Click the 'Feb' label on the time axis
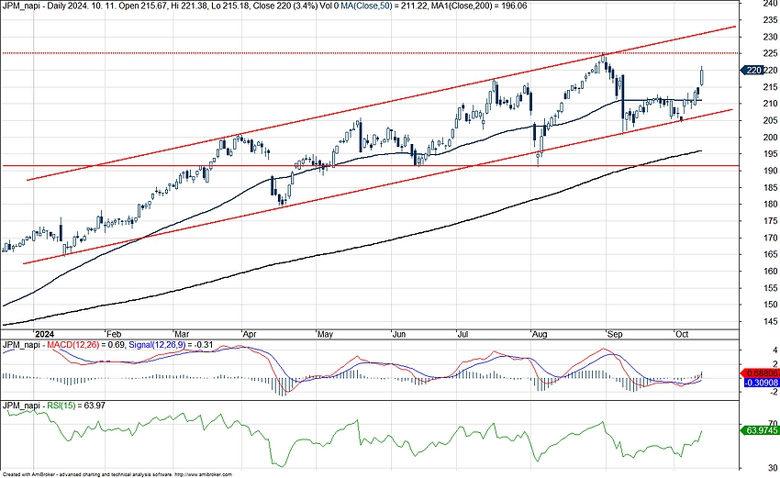780x478 pixels. [x=114, y=334]
